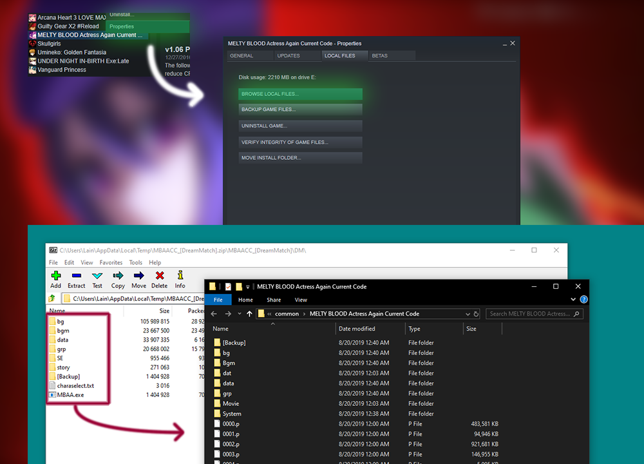Screen dimensions: 644x464
Task: Open the Quick Access Toolbar customize dropdown
Action: tap(248, 287)
